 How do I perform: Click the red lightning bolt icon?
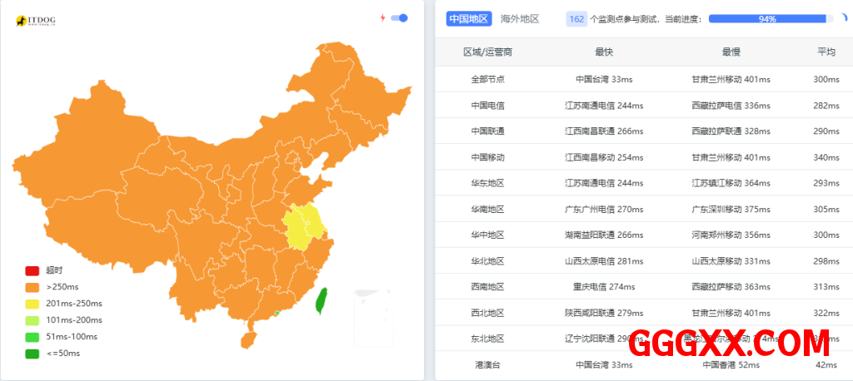(x=382, y=17)
